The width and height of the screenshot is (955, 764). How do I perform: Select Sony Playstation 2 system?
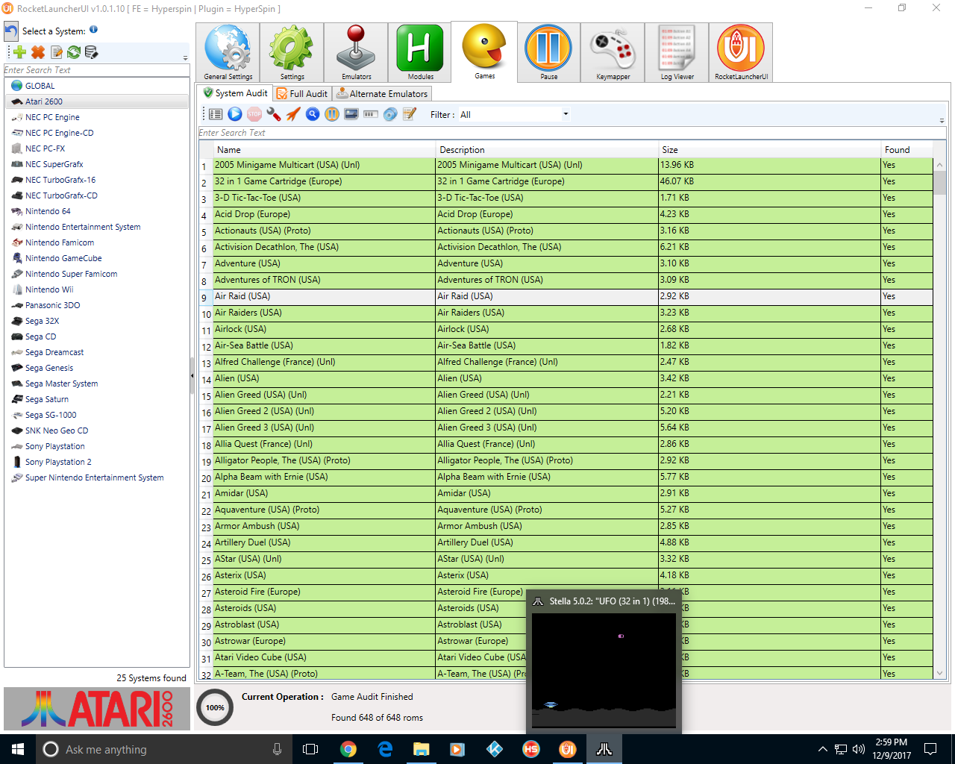coord(58,462)
